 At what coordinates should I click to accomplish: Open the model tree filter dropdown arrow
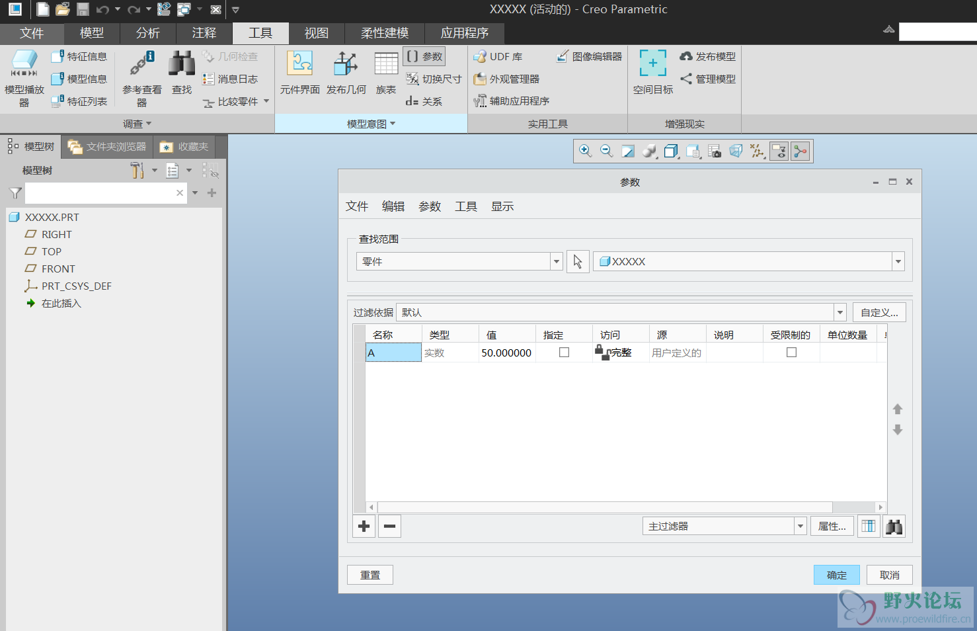point(195,193)
